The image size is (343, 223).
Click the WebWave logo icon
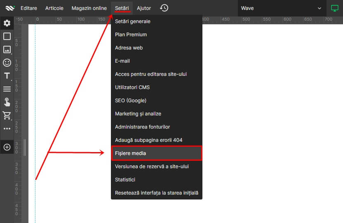click(x=10, y=8)
